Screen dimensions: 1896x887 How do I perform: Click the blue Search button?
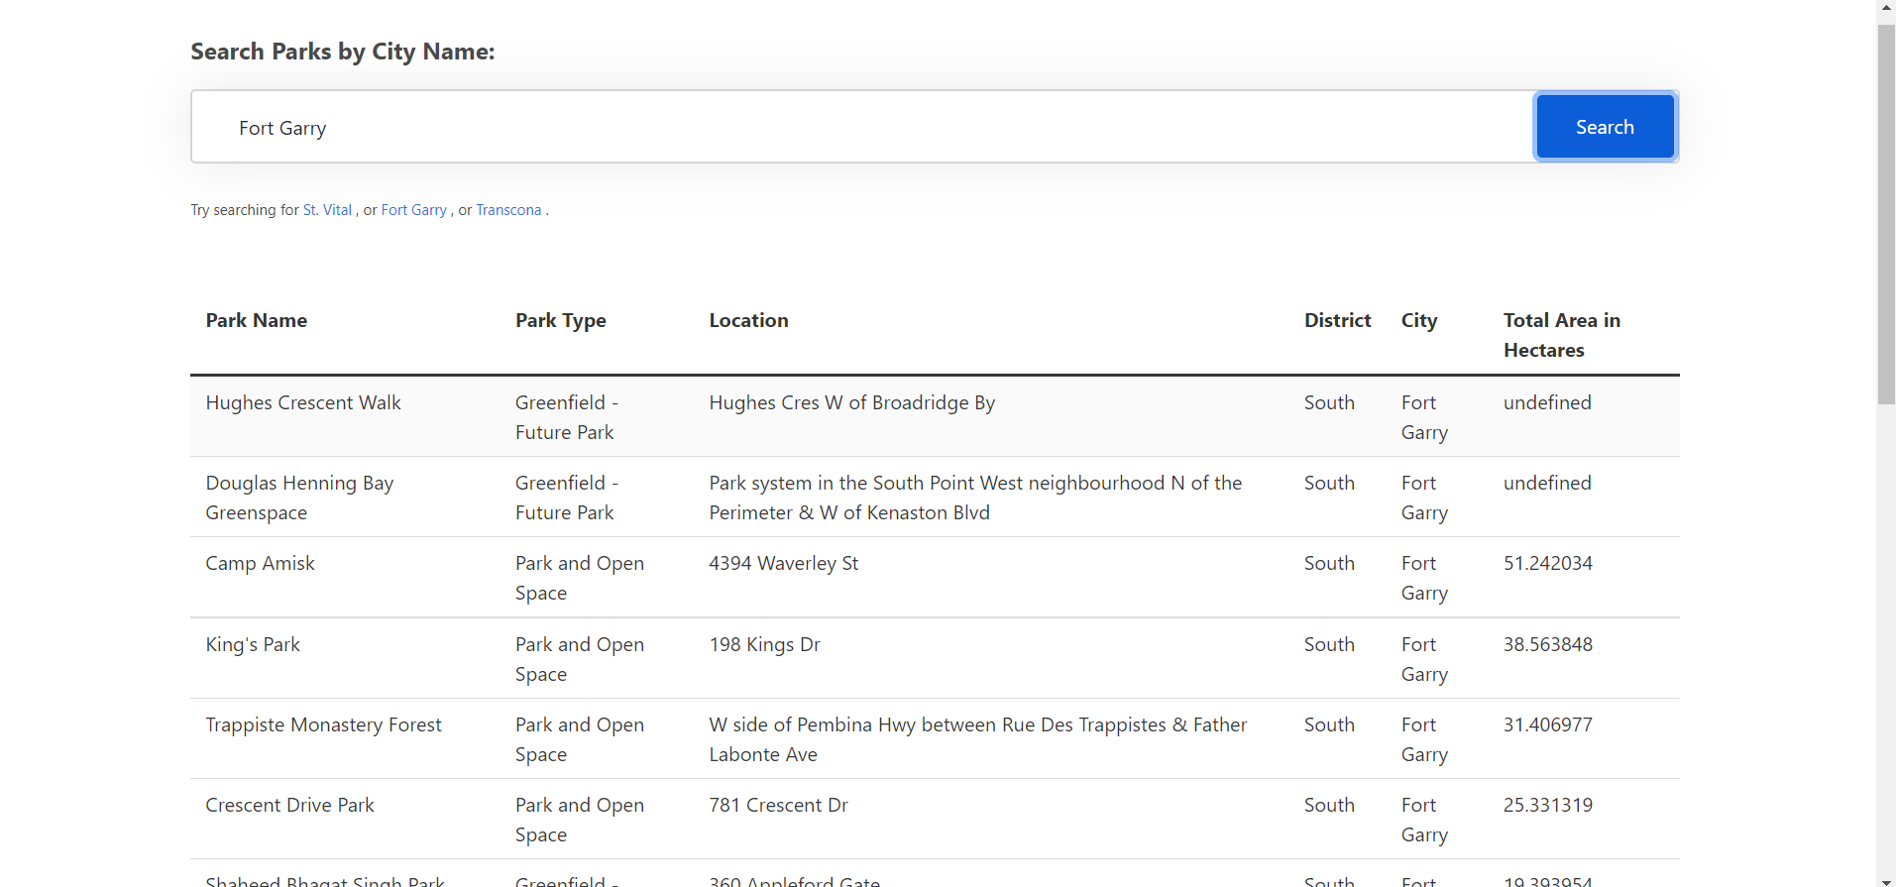1605,127
